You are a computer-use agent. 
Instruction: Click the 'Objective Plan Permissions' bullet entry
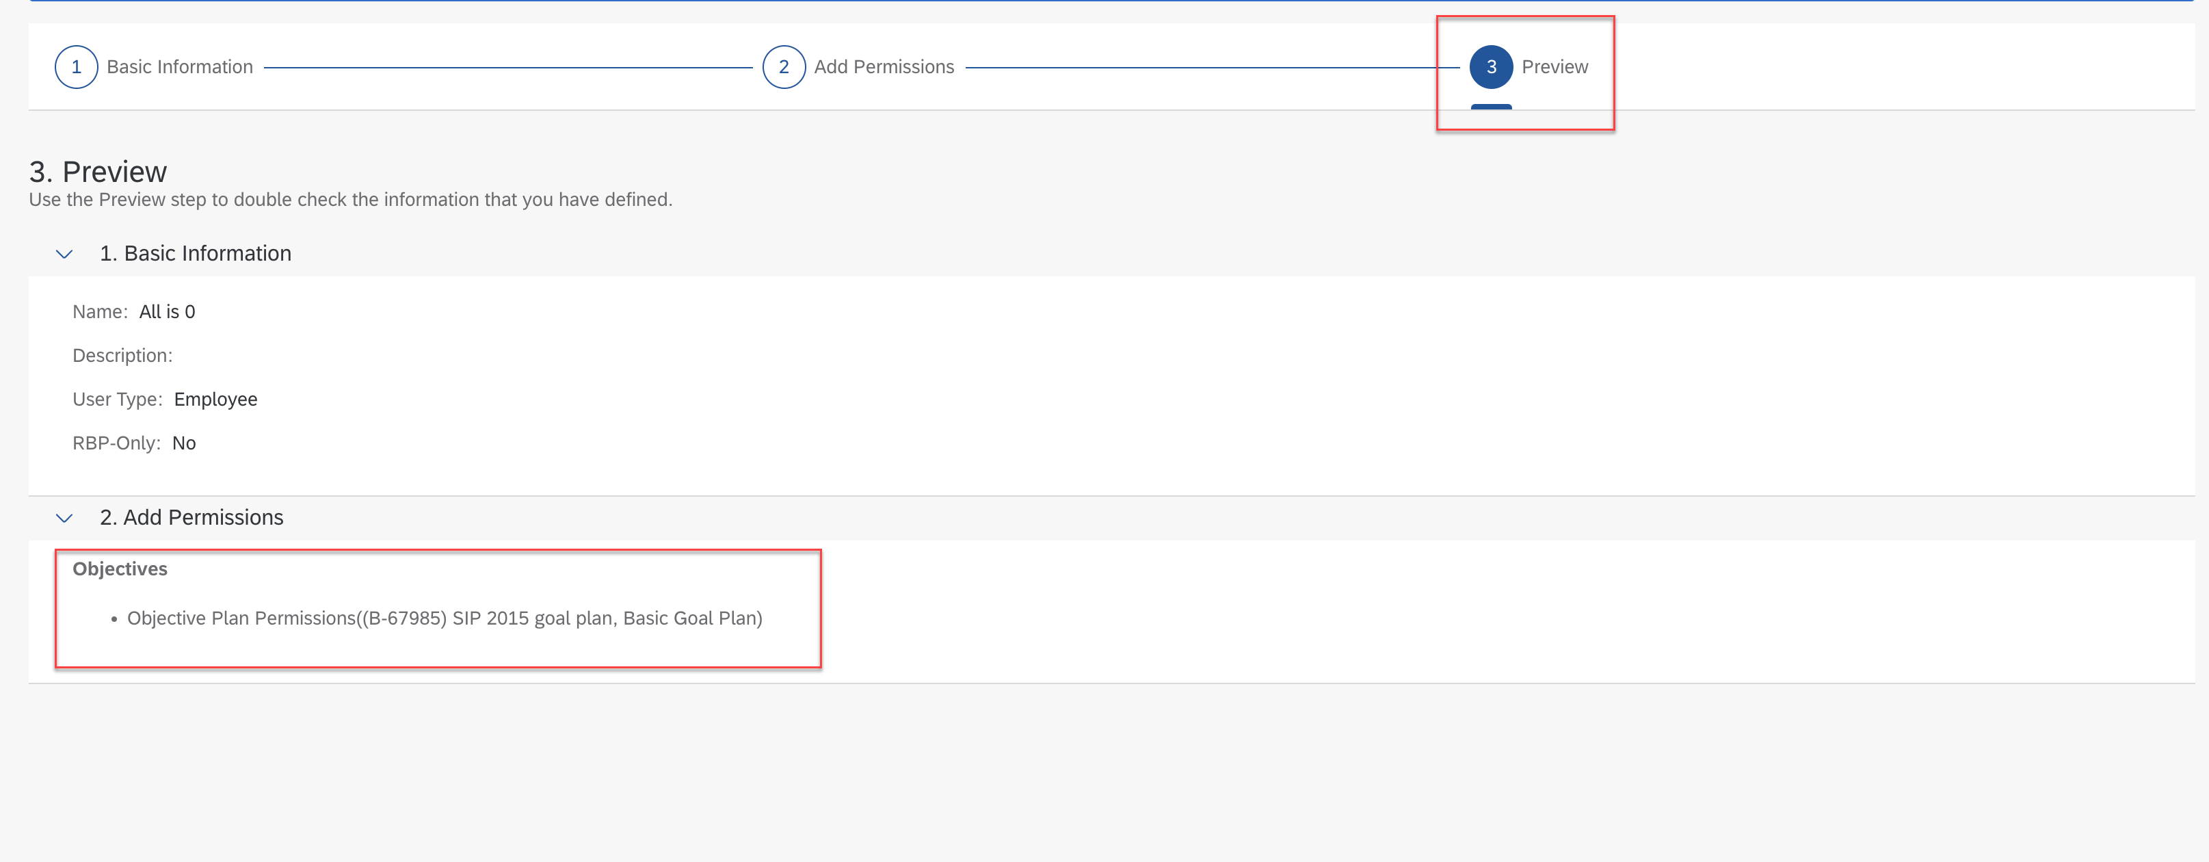[445, 618]
